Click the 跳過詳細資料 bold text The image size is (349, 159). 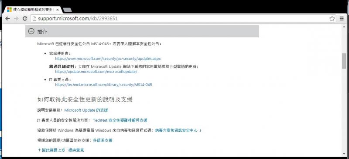(62, 66)
